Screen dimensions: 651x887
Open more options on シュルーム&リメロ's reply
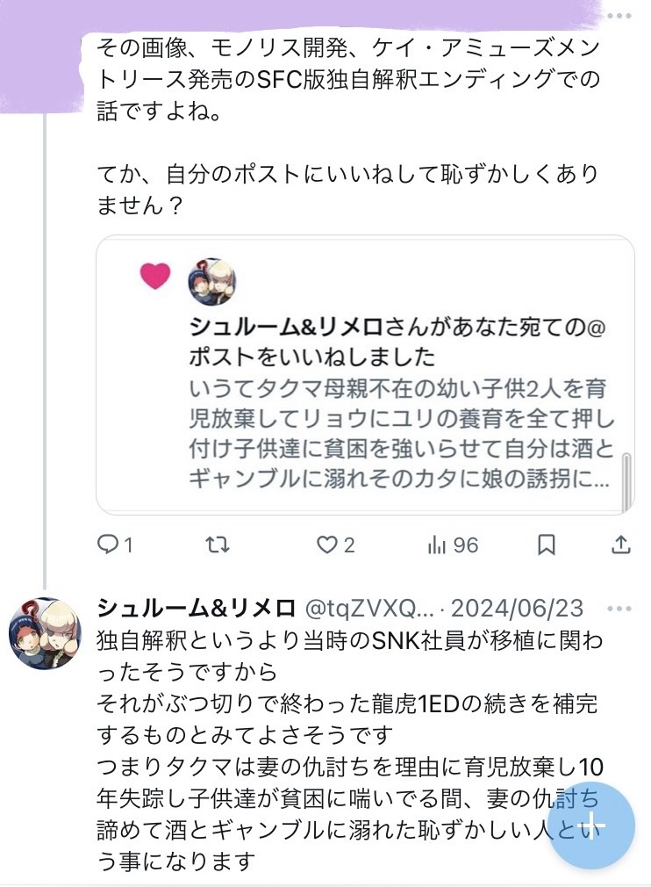pyautogui.click(x=618, y=608)
